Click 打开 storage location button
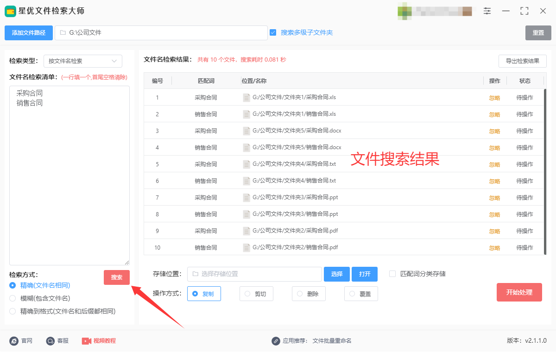Image resolution: width=556 pixels, height=352 pixels. pyautogui.click(x=365, y=274)
